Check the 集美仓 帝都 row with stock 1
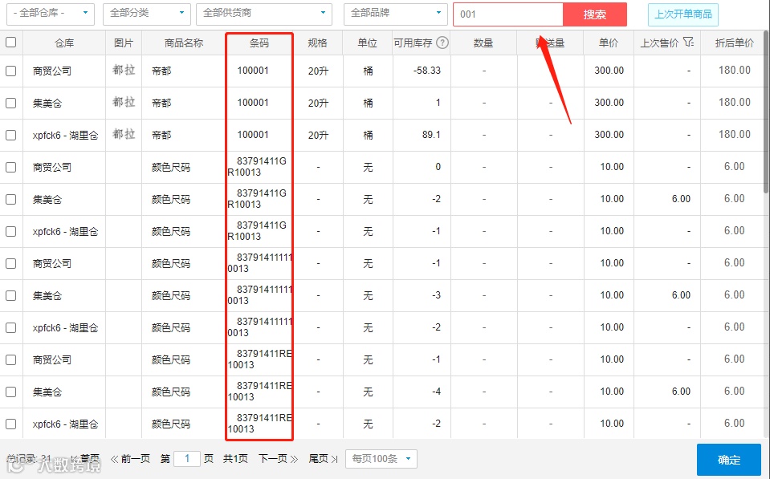 10,103
